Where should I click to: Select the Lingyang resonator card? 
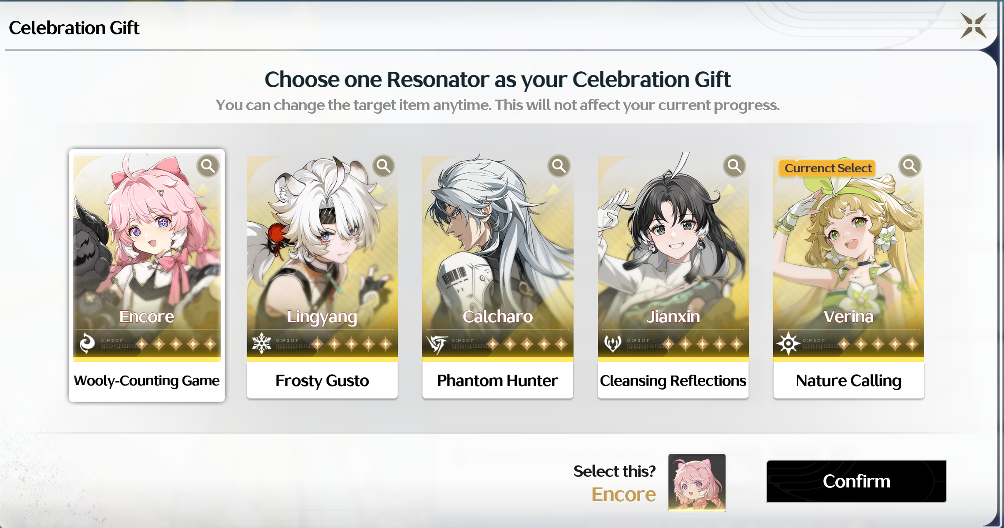click(322, 277)
